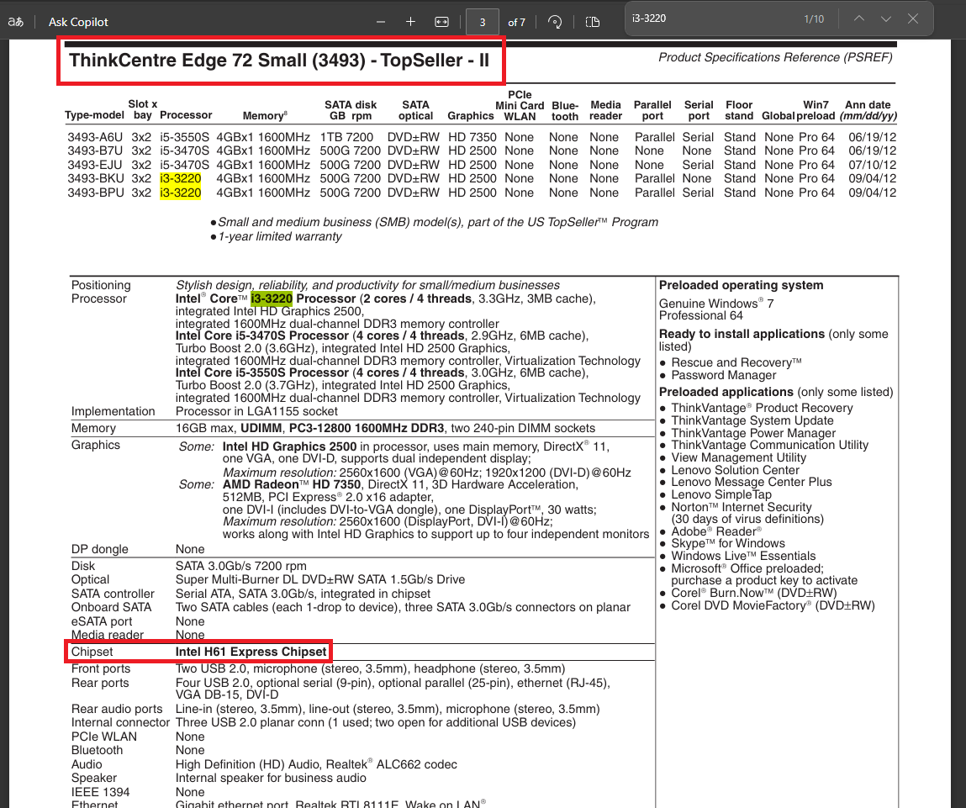The height and width of the screenshot is (808, 966).
Task: Zoom out with the minus icon
Action: point(381,22)
